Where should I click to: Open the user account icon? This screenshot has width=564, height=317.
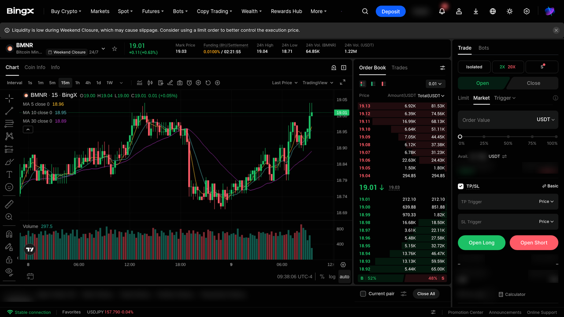(x=459, y=11)
